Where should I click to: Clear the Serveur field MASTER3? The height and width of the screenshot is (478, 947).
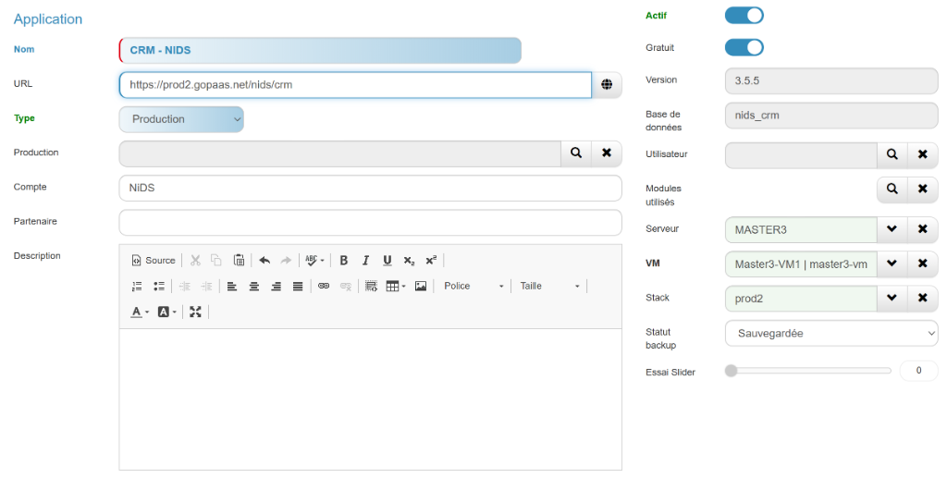click(x=922, y=229)
